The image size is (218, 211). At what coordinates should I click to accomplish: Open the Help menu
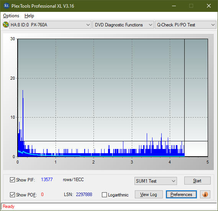[x=29, y=16]
